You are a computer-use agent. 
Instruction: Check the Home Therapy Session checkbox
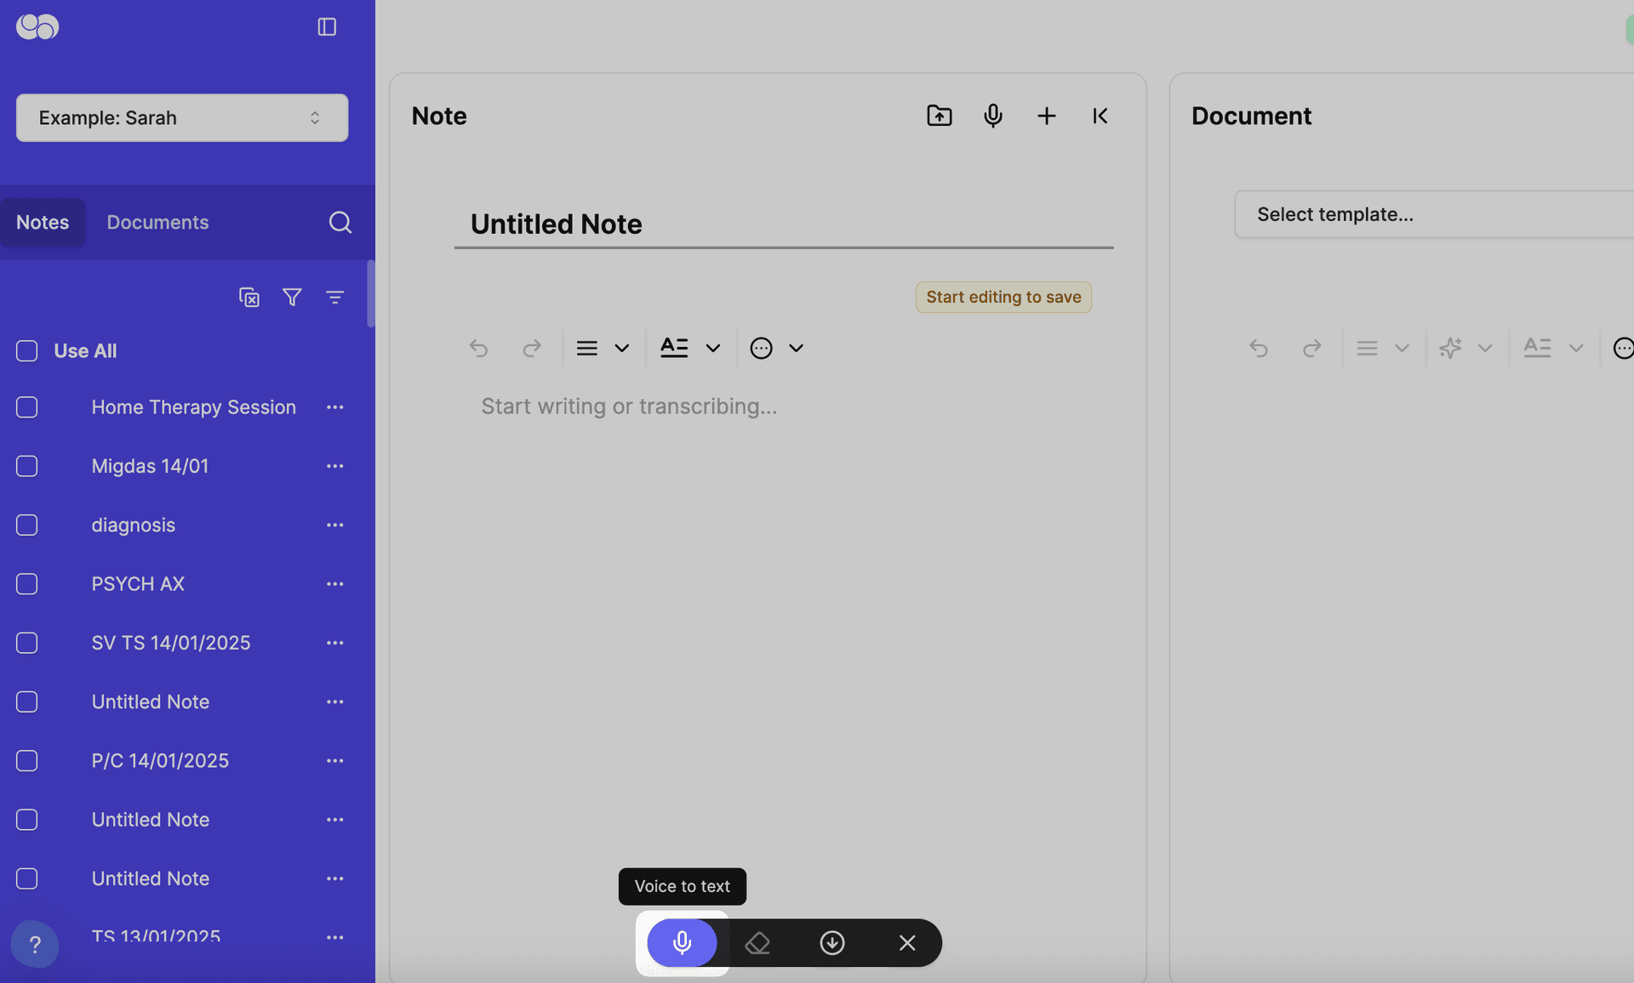27,407
